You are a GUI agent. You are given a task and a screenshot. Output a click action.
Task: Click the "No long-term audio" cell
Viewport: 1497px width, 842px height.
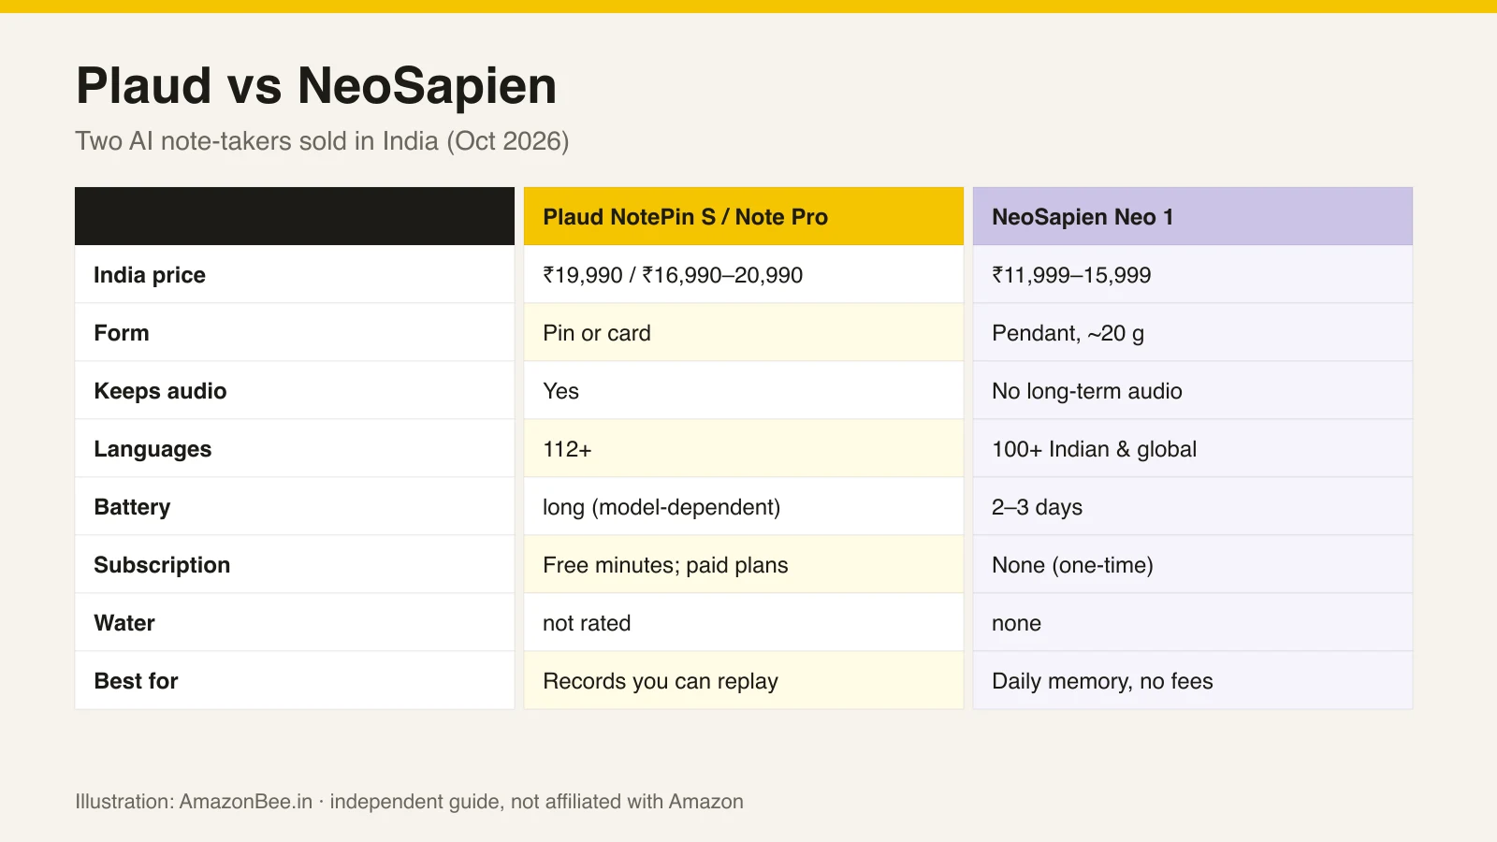[x=1193, y=391]
